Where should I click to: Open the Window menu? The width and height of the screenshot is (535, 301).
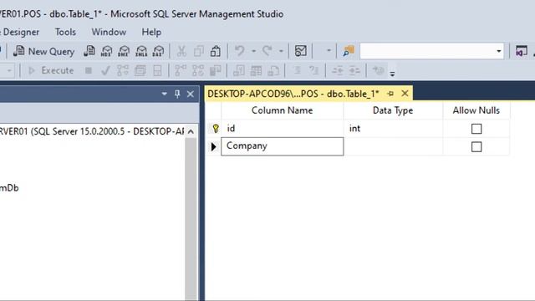(x=109, y=32)
